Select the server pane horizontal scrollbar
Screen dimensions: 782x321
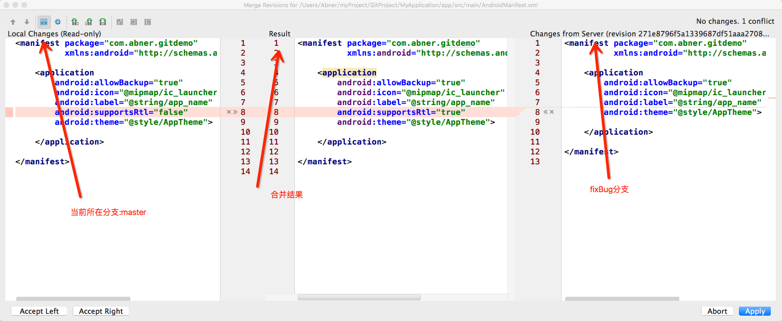point(622,299)
